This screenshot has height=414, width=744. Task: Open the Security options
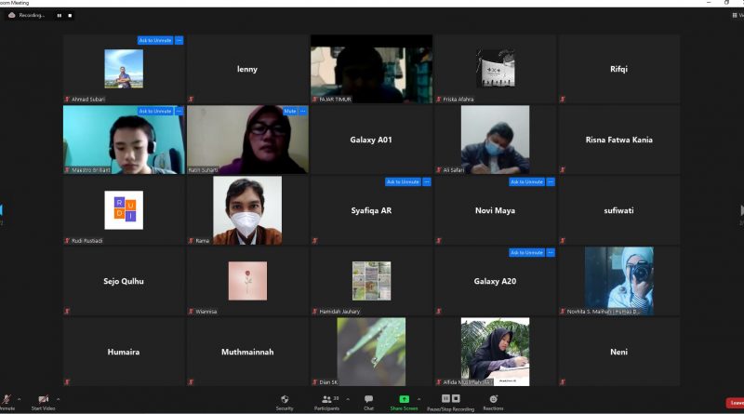pyautogui.click(x=285, y=401)
